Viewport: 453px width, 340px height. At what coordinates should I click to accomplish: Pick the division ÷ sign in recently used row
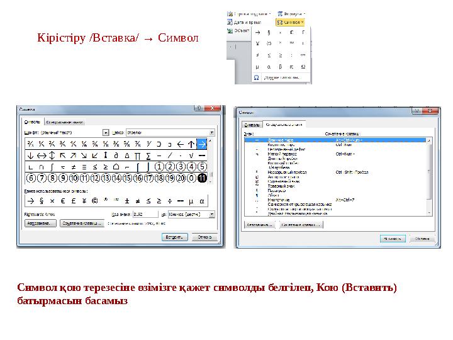pos(170,201)
